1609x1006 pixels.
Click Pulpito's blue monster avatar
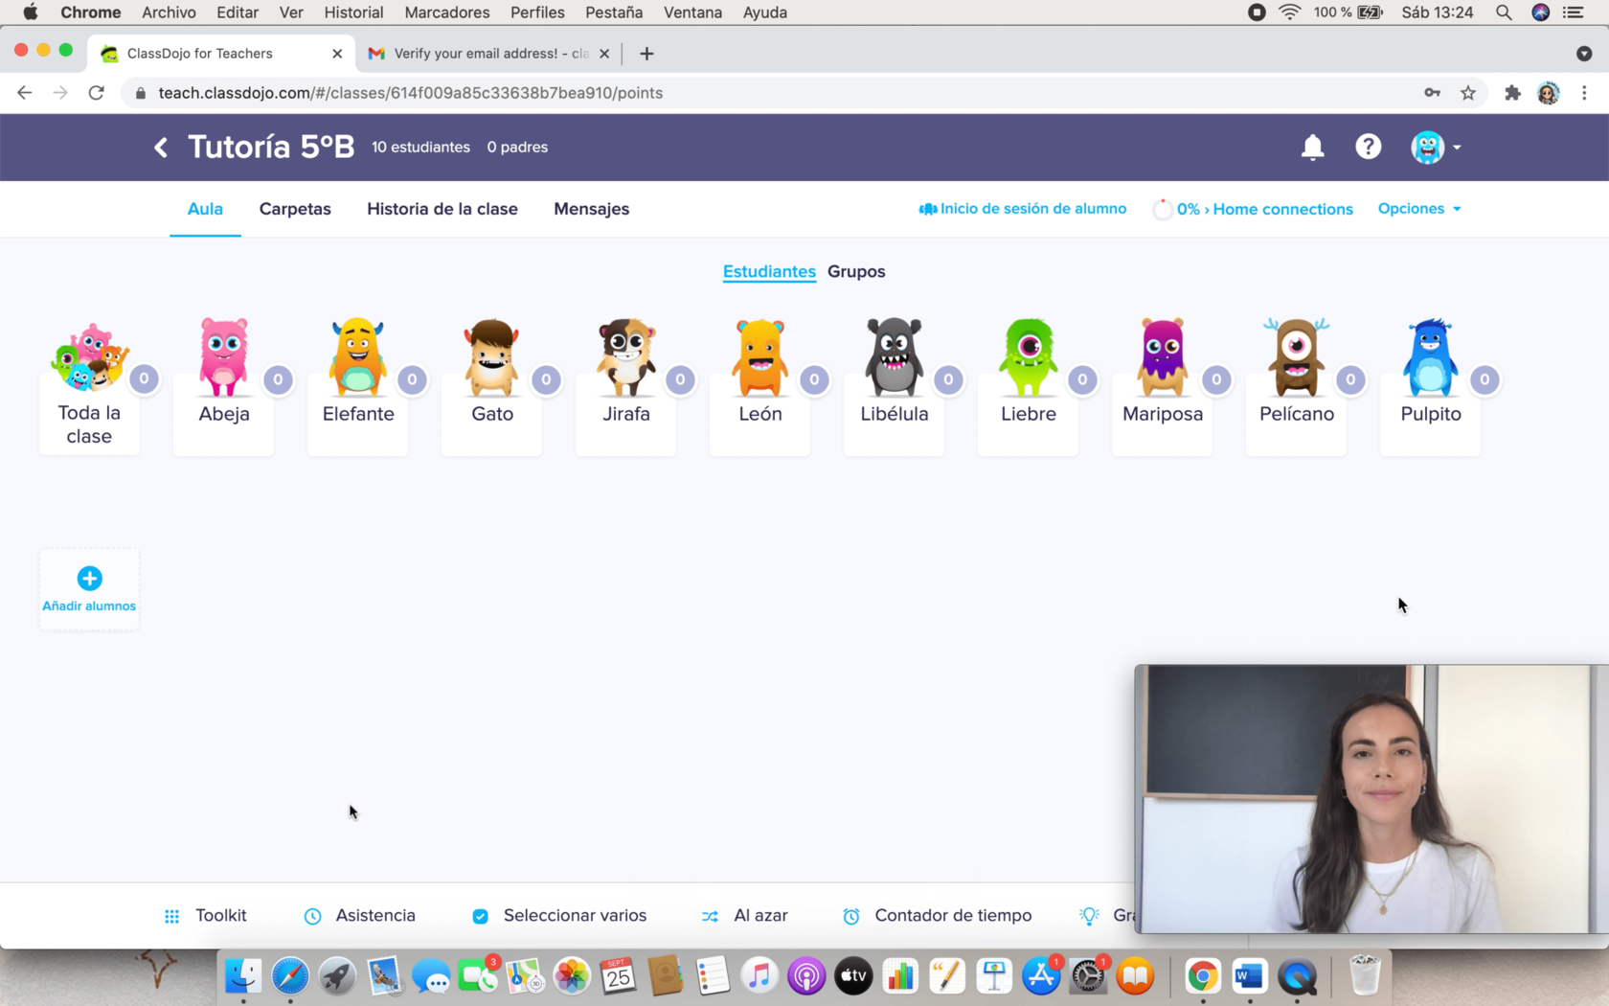(x=1430, y=356)
